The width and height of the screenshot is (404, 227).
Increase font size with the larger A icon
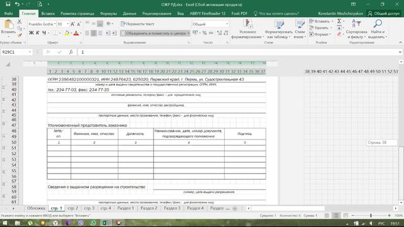(x=73, y=24)
